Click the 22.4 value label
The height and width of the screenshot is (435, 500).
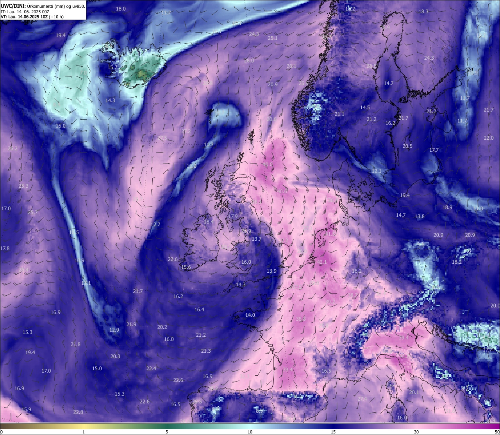click(x=151, y=368)
